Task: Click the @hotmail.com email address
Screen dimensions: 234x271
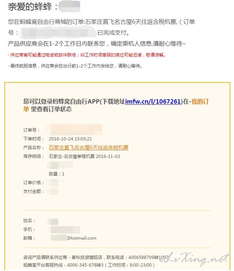Action: point(82,238)
